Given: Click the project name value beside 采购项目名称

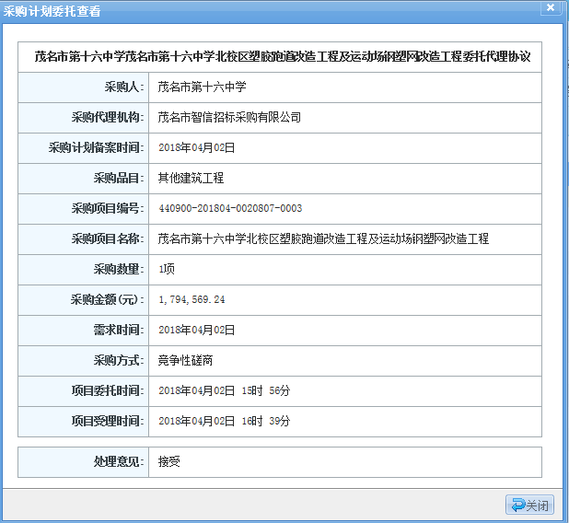Looking at the screenshot, I should [x=323, y=238].
